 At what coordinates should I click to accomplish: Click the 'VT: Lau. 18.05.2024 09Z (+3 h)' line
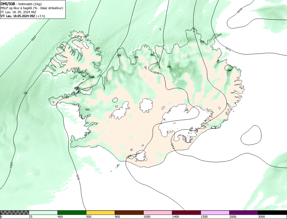click(23, 16)
